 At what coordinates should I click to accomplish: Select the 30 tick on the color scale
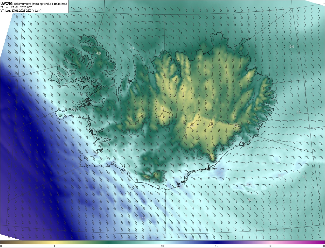[271, 246]
